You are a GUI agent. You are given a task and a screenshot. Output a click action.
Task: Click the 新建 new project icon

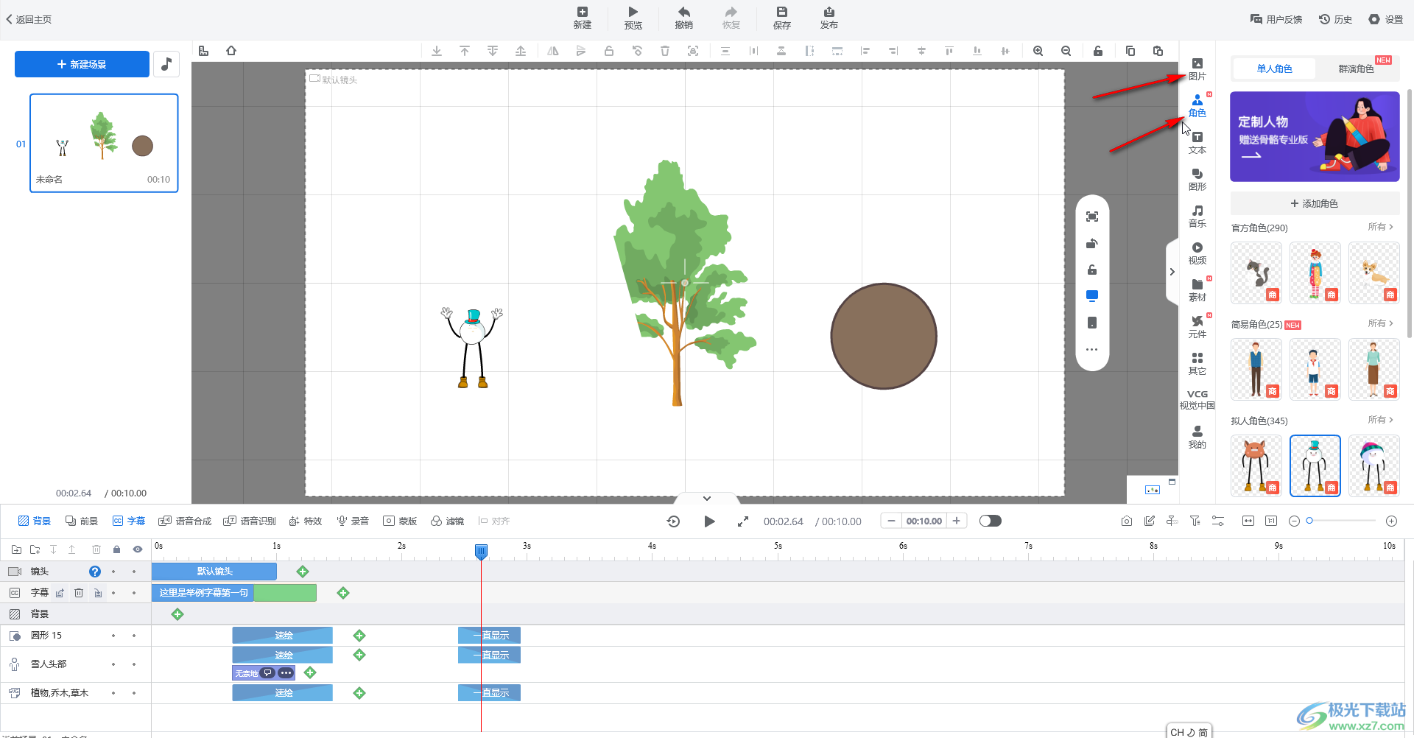tap(582, 18)
